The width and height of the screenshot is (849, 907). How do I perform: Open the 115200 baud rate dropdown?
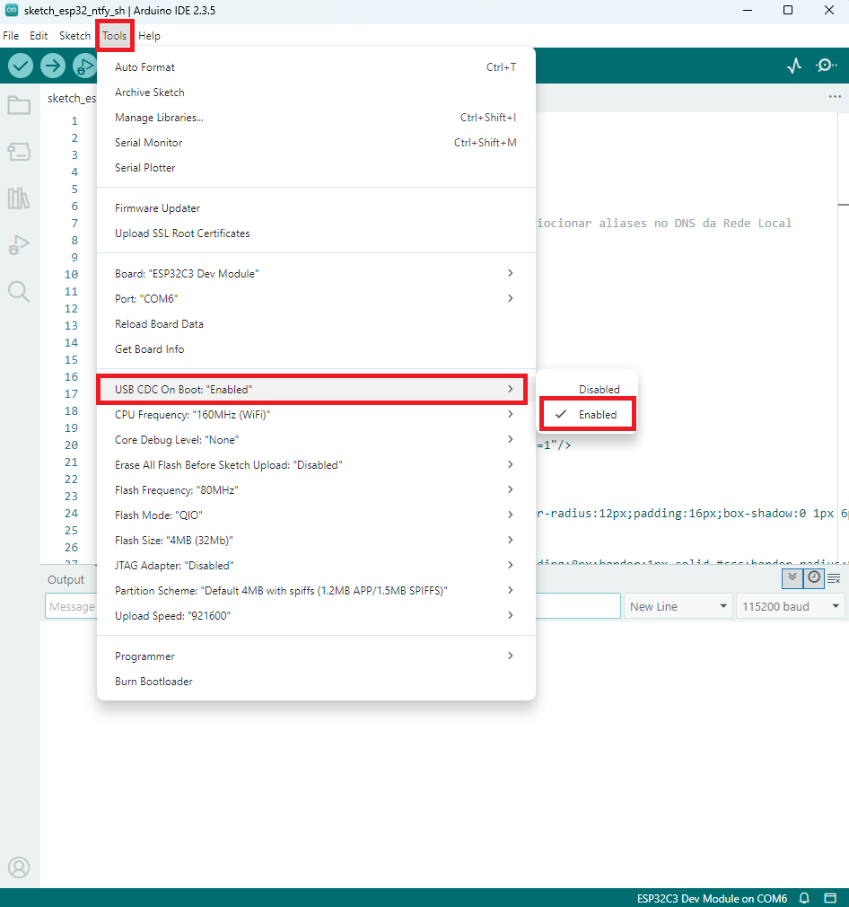pyautogui.click(x=790, y=607)
